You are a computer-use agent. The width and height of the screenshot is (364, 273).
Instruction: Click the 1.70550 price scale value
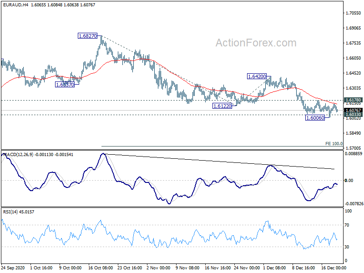[x=354, y=13]
